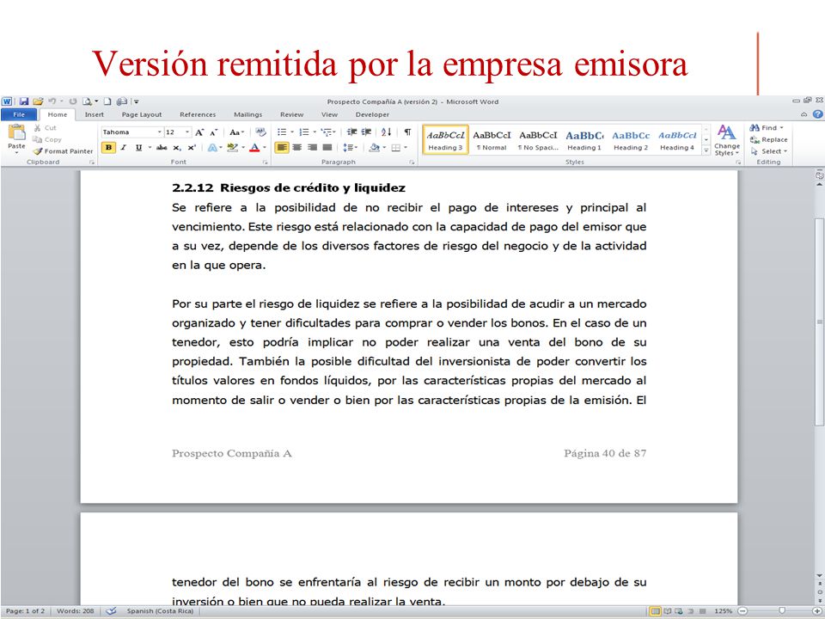Toggle Show/Hide paragraph marks

click(x=407, y=132)
